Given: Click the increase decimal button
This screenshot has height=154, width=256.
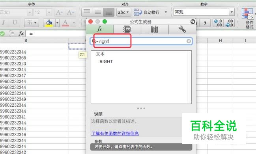Looking at the screenshot, I should point(218,23).
